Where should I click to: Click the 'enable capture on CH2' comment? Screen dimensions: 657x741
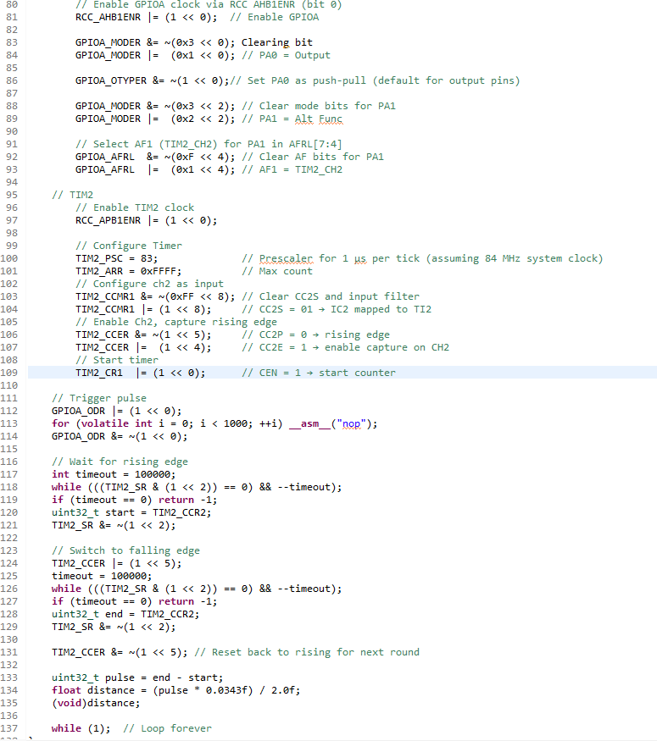[387, 347]
